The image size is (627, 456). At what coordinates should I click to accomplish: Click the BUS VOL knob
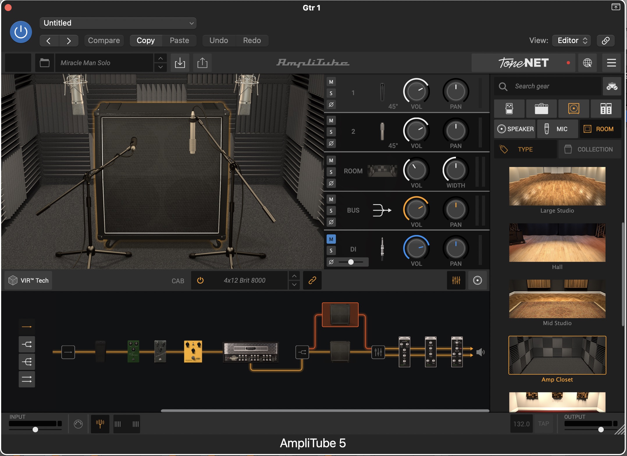[x=416, y=210]
